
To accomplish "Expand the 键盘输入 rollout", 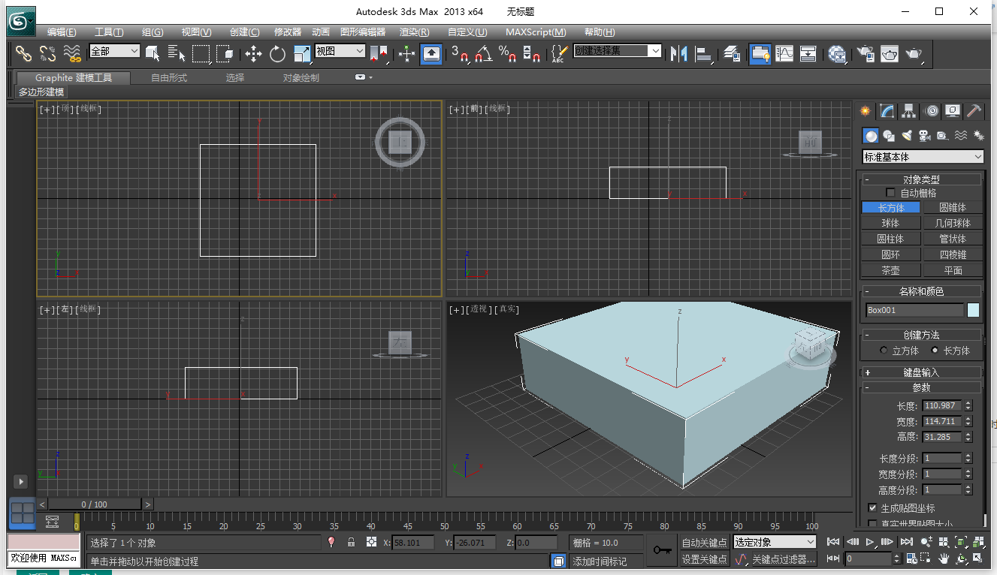I will (x=921, y=372).
